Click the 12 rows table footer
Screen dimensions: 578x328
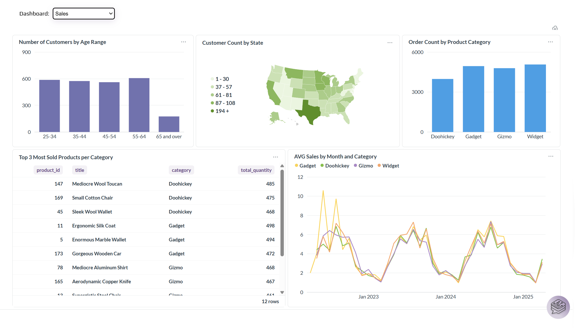(x=270, y=301)
